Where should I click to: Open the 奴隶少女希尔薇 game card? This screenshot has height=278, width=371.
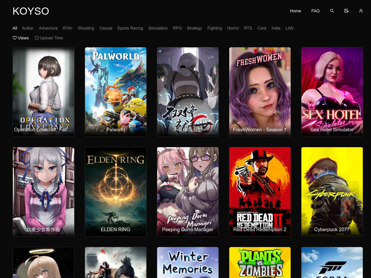pyautogui.click(x=44, y=192)
